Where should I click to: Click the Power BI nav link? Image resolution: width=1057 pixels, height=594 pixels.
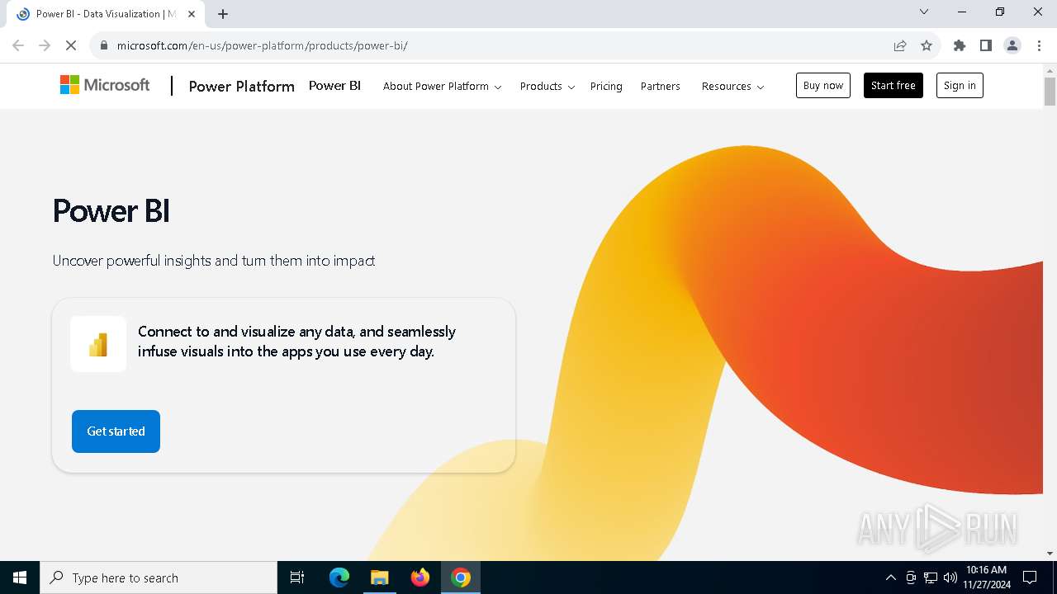click(x=334, y=85)
